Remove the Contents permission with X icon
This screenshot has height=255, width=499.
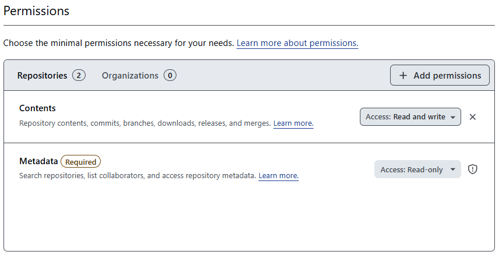pos(473,117)
